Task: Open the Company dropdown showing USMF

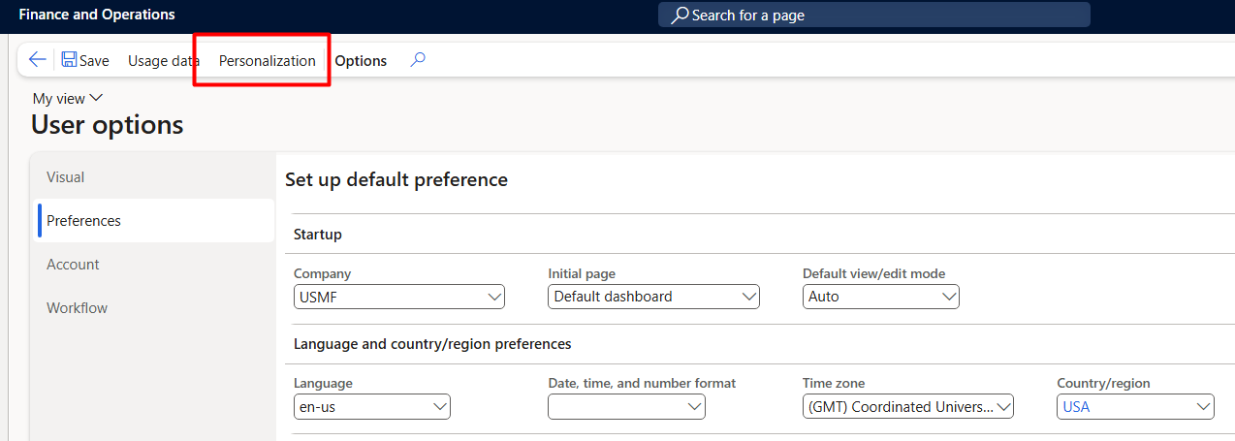Action: pyautogui.click(x=399, y=297)
